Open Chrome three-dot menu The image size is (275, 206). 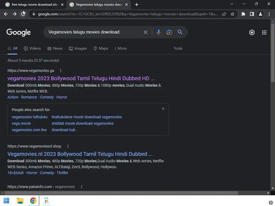pos(269,14)
